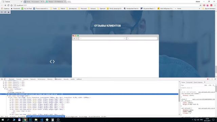
Task: Click the body breadcrumb
Action: pos(6,117)
